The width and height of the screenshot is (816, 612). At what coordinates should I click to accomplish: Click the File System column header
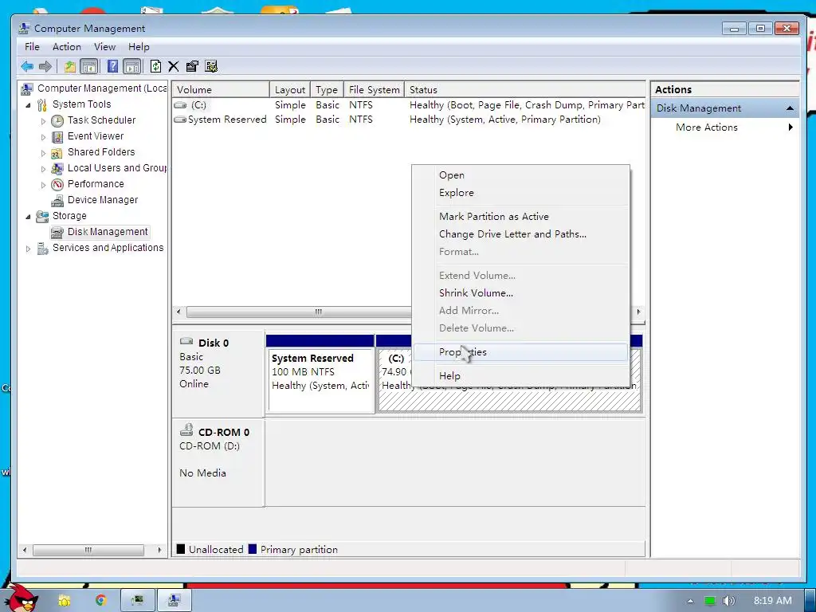coord(375,89)
